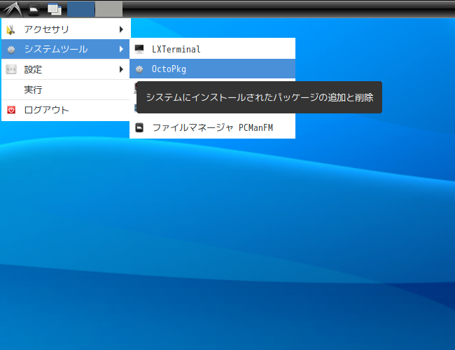This screenshot has height=350, width=455.
Task: Click the settings icon beside 設定
Action: click(x=11, y=69)
